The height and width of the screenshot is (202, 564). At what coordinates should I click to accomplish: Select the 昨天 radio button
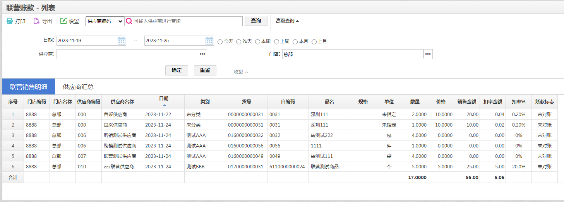(239, 41)
